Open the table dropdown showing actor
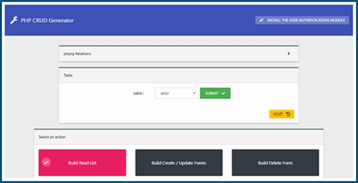The height and width of the screenshot is (183, 358). [178, 93]
